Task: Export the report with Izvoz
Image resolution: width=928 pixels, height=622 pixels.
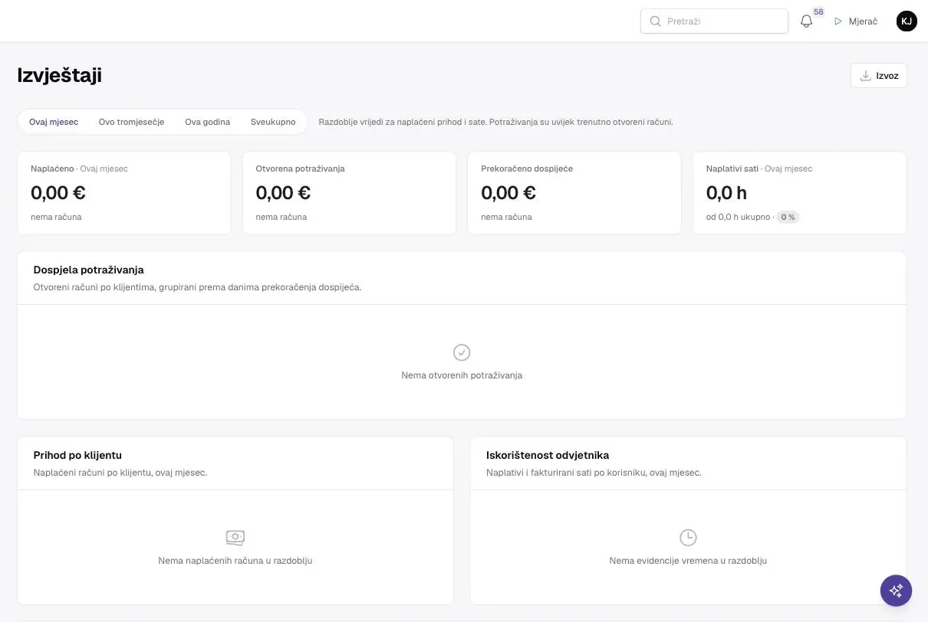Action: (x=879, y=76)
